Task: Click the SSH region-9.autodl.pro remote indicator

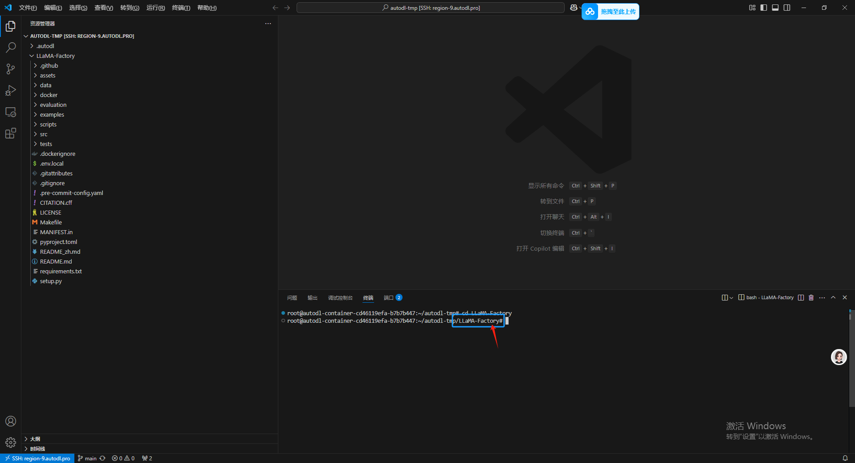Action: (x=37, y=458)
